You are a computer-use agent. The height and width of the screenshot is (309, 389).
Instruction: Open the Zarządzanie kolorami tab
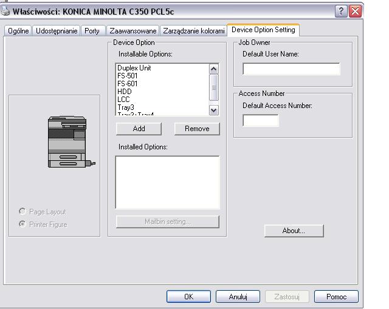[x=194, y=31]
